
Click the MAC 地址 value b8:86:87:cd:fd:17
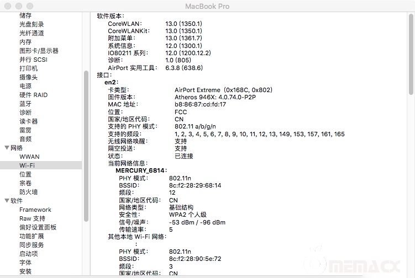pyautogui.click(x=200, y=104)
